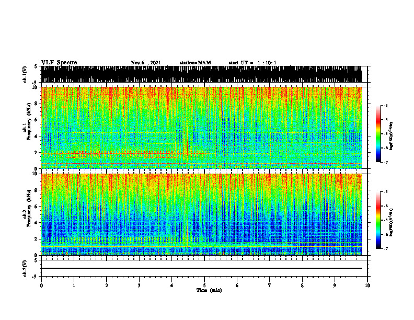
Task: Click time axis tick label "6"
Action: [237, 285]
